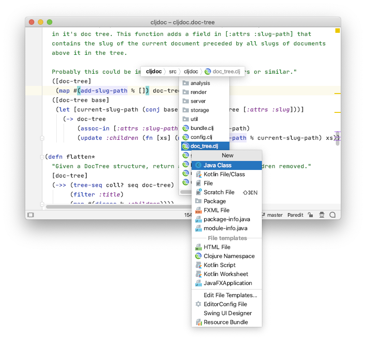Select the cljdoc breadcrumb after src
This screenshot has height=339, width=366.
click(191, 71)
